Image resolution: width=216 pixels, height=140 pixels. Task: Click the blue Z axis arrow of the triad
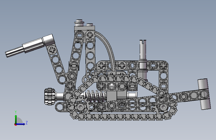pos(20,124)
